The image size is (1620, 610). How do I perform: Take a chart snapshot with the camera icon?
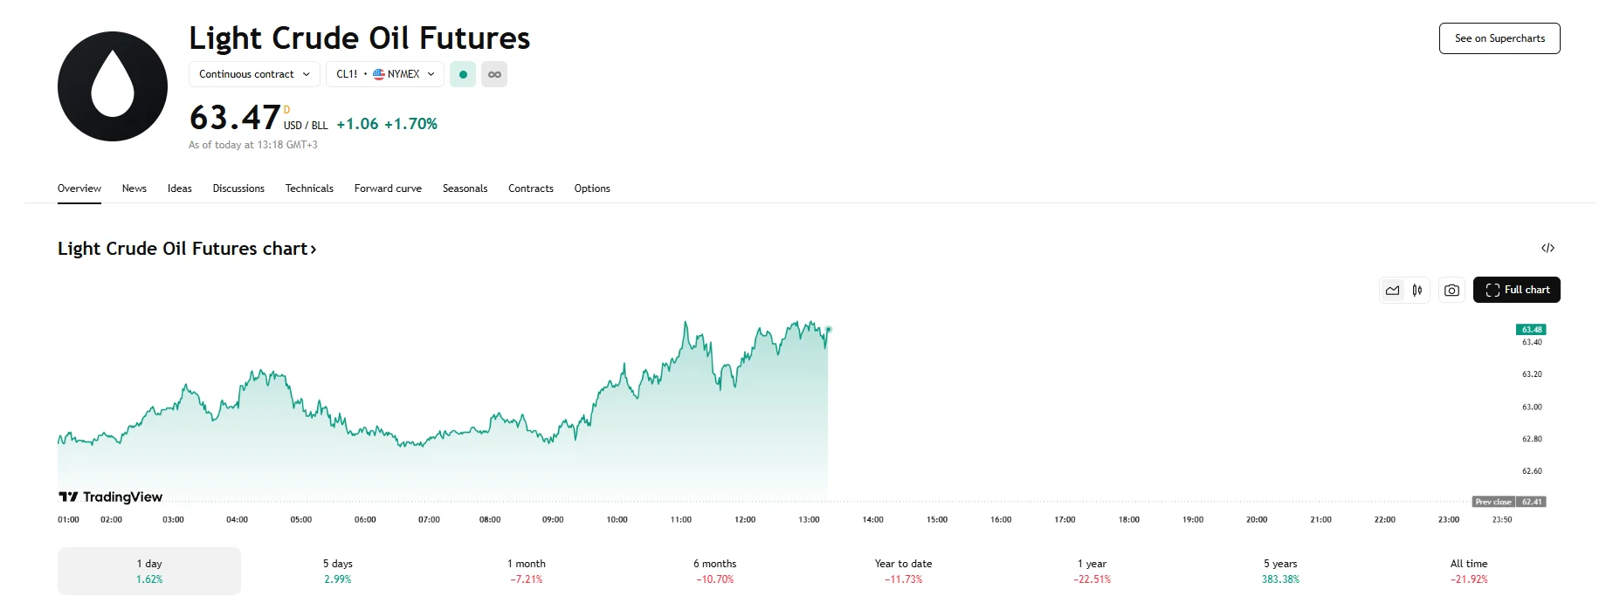pyautogui.click(x=1451, y=290)
